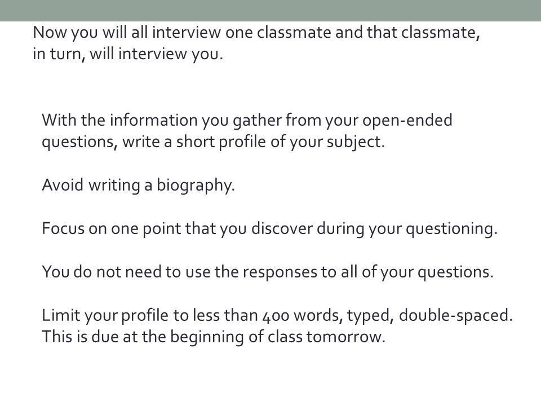
Task: Click the line "in turn, will interview you."
Action: pyautogui.click(x=128, y=54)
